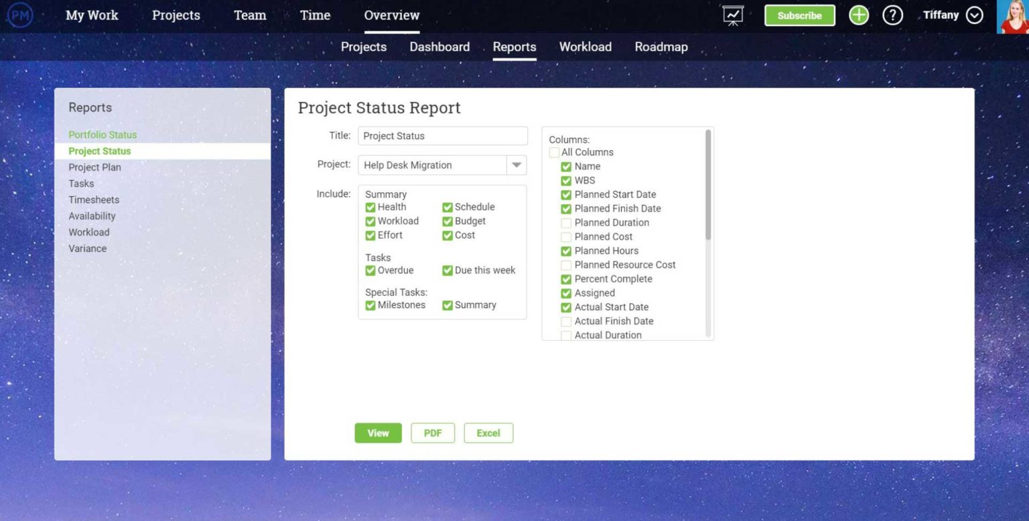Switch to the Dashboard tab
Screen dimensions: 1029x521
pos(439,47)
